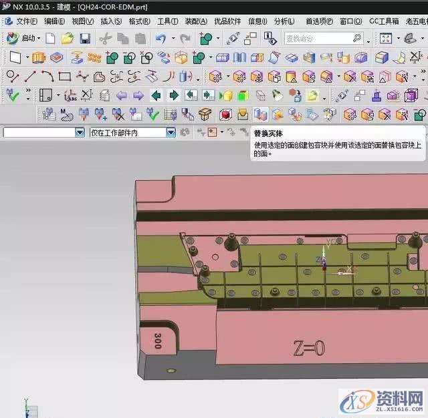Viewport: 428px width, 418px height.
Task: Click the Sketch white rectangle icon
Action: pos(15,57)
